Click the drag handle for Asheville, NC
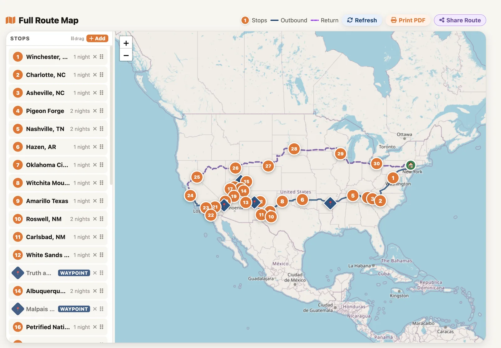The width and height of the screenshot is (501, 348). [101, 93]
